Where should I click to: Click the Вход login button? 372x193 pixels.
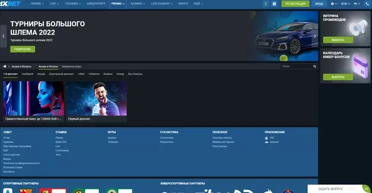(319, 4)
